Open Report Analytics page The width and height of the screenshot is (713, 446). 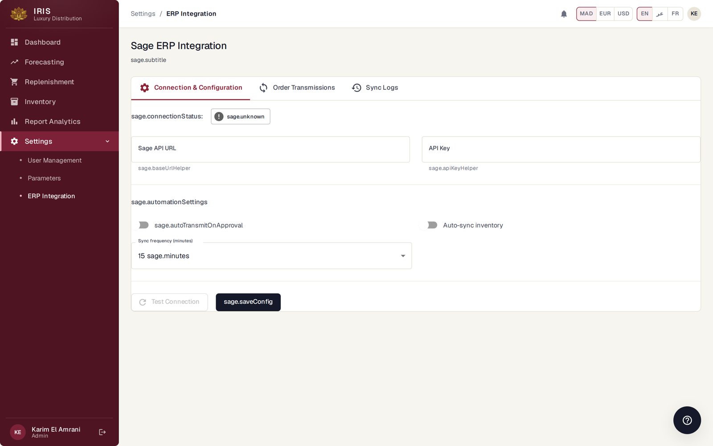click(x=59, y=121)
